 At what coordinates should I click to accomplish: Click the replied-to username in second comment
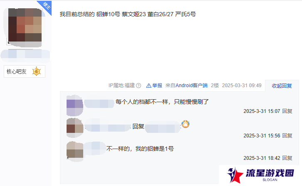[x=163, y=127]
